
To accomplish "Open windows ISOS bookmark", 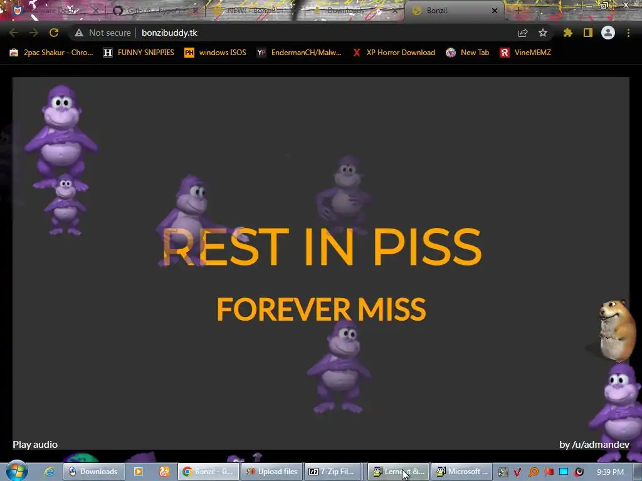I will [216, 53].
